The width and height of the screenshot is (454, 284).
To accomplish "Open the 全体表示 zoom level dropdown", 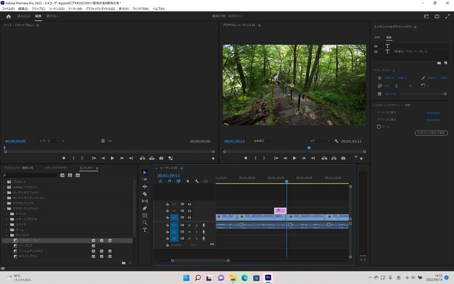I will click(263, 141).
